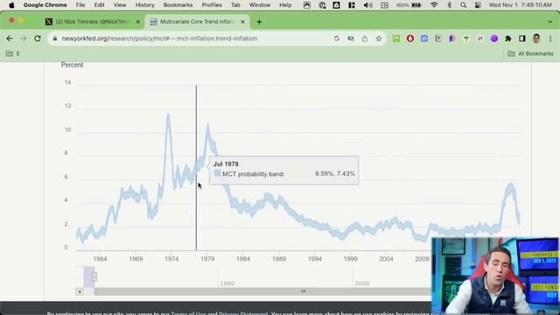Open the Tab menu
The height and width of the screenshot is (315, 560).
tap(235, 5)
